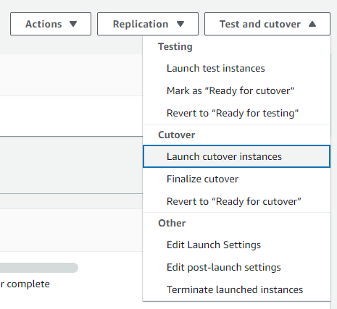Screen dimensions: 337x309
Task: Click the Cutover section header
Action: [177, 135]
